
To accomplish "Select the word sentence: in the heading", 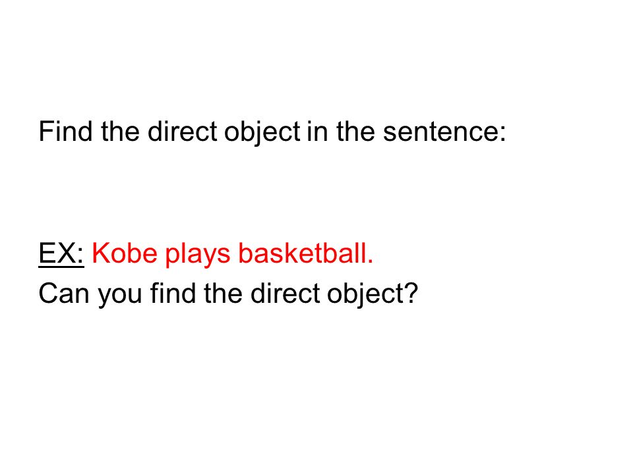I will (444, 133).
